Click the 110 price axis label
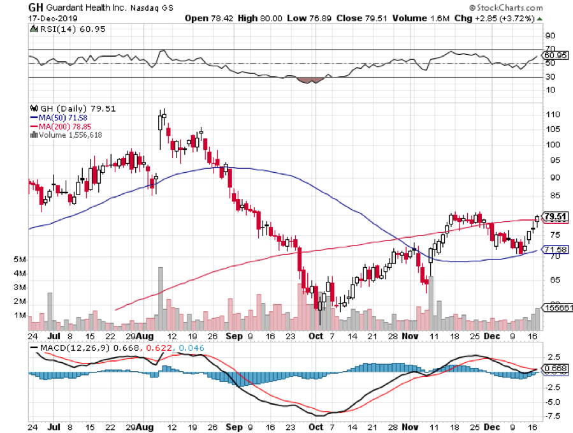The width and height of the screenshot is (573, 433). click(x=553, y=114)
